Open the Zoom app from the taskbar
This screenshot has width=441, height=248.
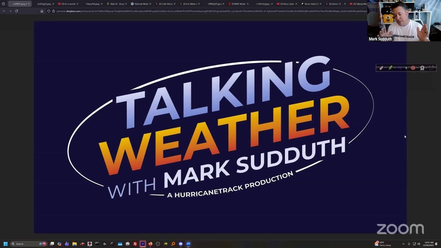coord(188,244)
